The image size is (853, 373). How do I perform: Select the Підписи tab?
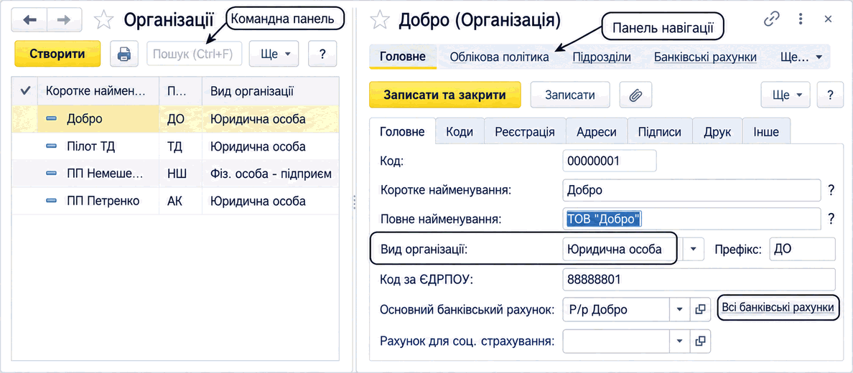coord(659,131)
